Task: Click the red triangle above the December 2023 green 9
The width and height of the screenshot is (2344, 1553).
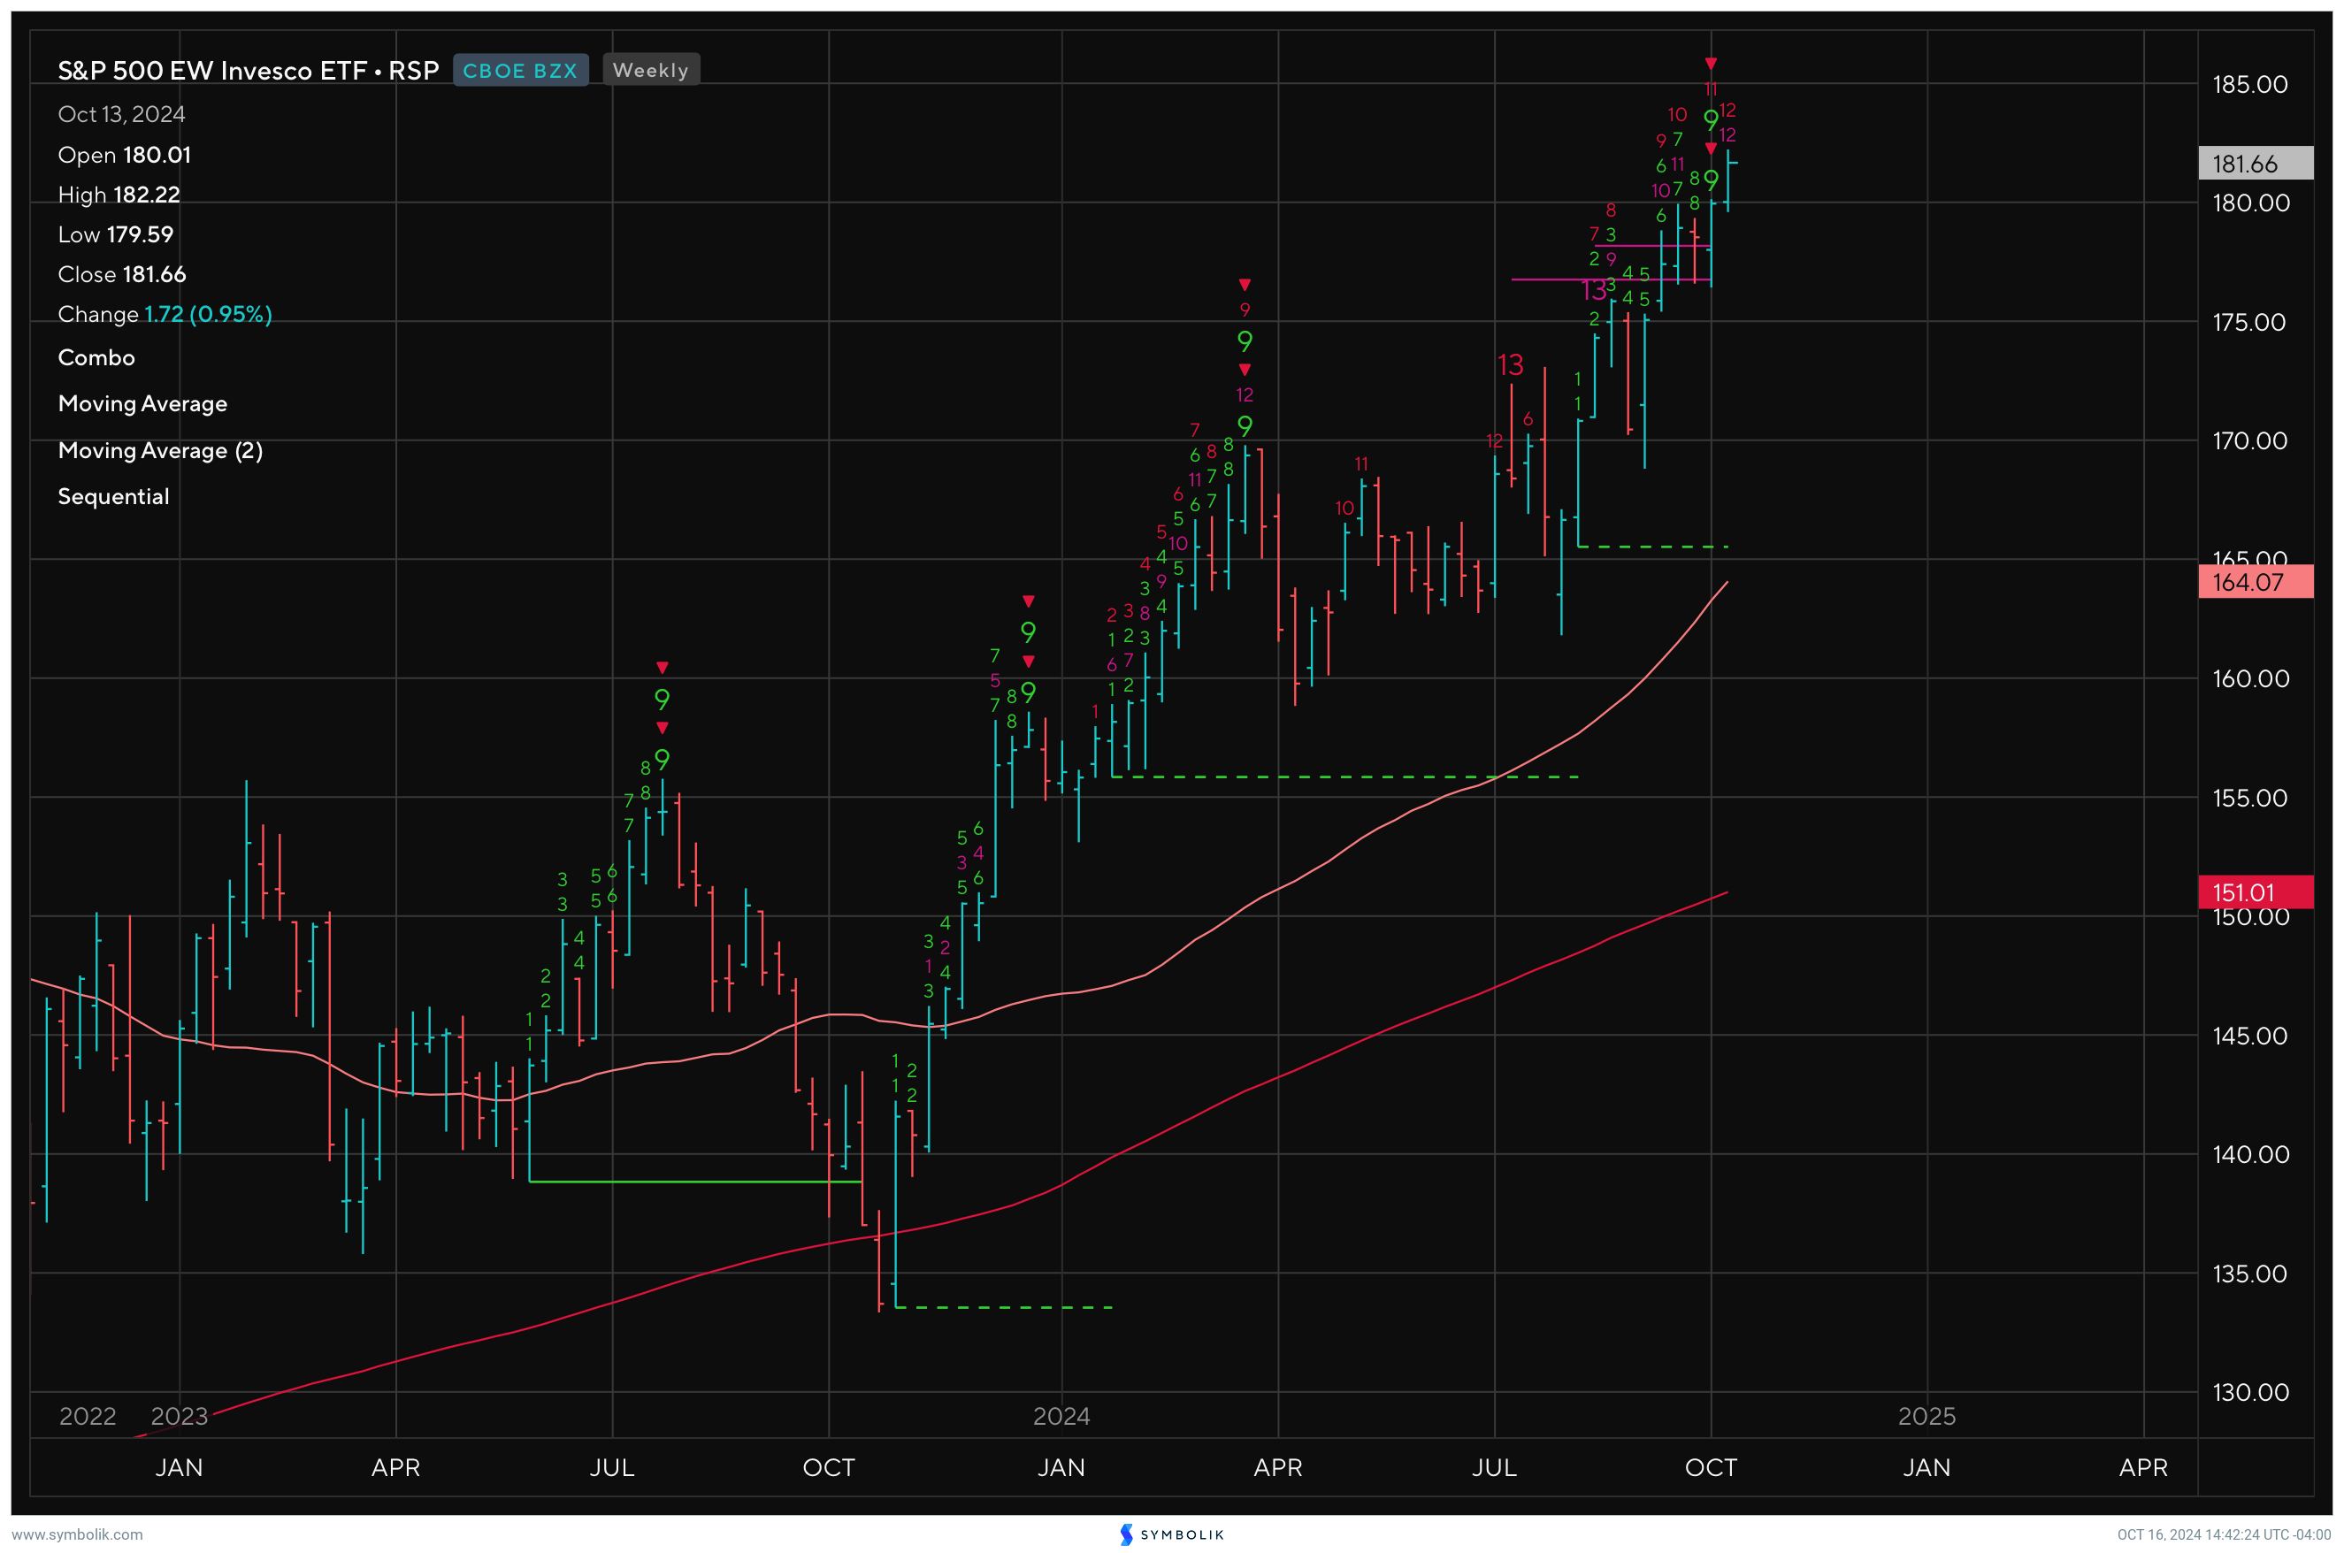Action: pos(1028,601)
